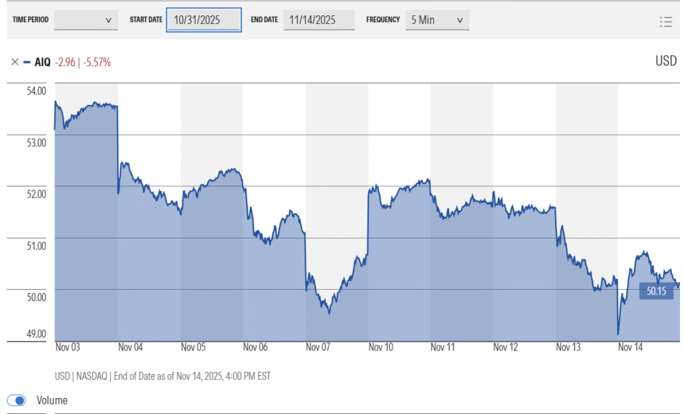Click the Frequency dropdown chevron arrow
Viewport: 684px width, 414px height.
point(460,20)
